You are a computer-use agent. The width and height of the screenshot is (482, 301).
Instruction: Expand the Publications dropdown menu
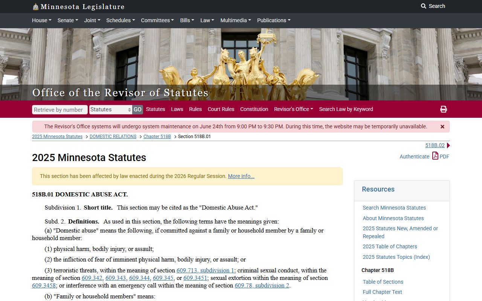click(274, 20)
